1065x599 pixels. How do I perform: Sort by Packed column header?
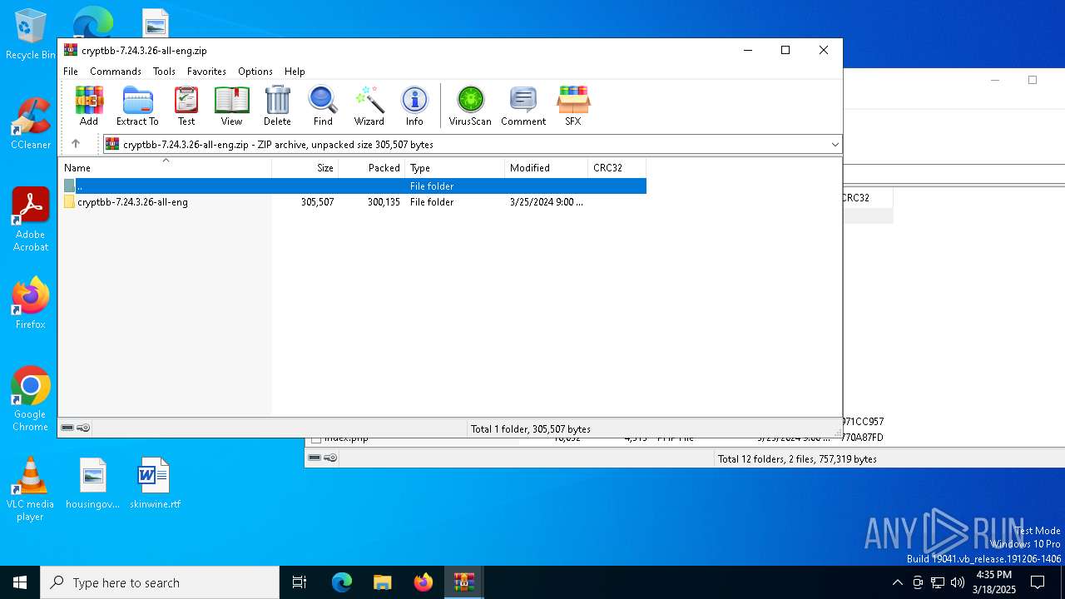372,168
